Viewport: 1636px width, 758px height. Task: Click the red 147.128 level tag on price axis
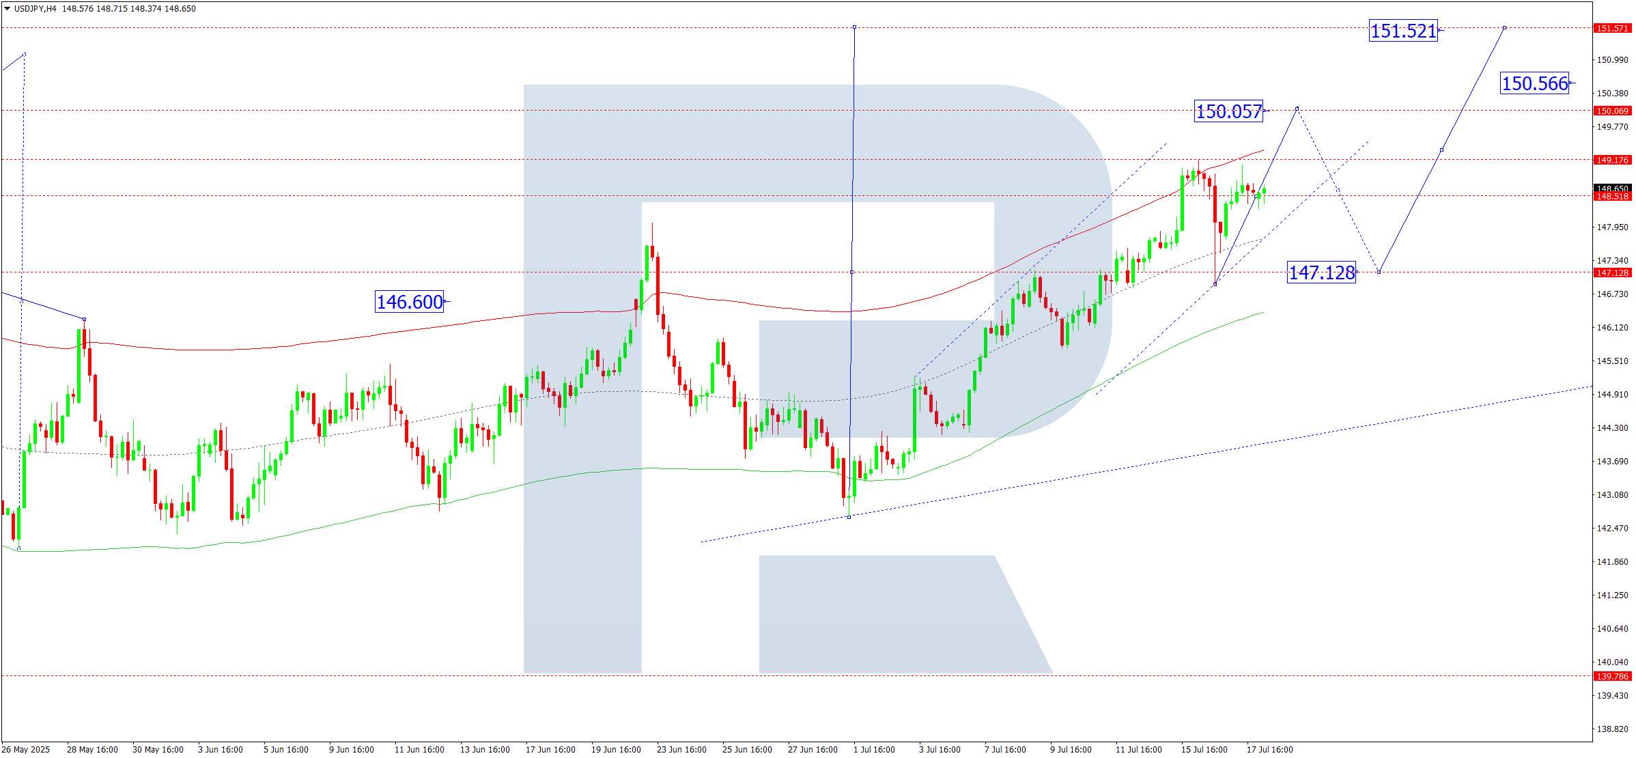coord(1612,272)
